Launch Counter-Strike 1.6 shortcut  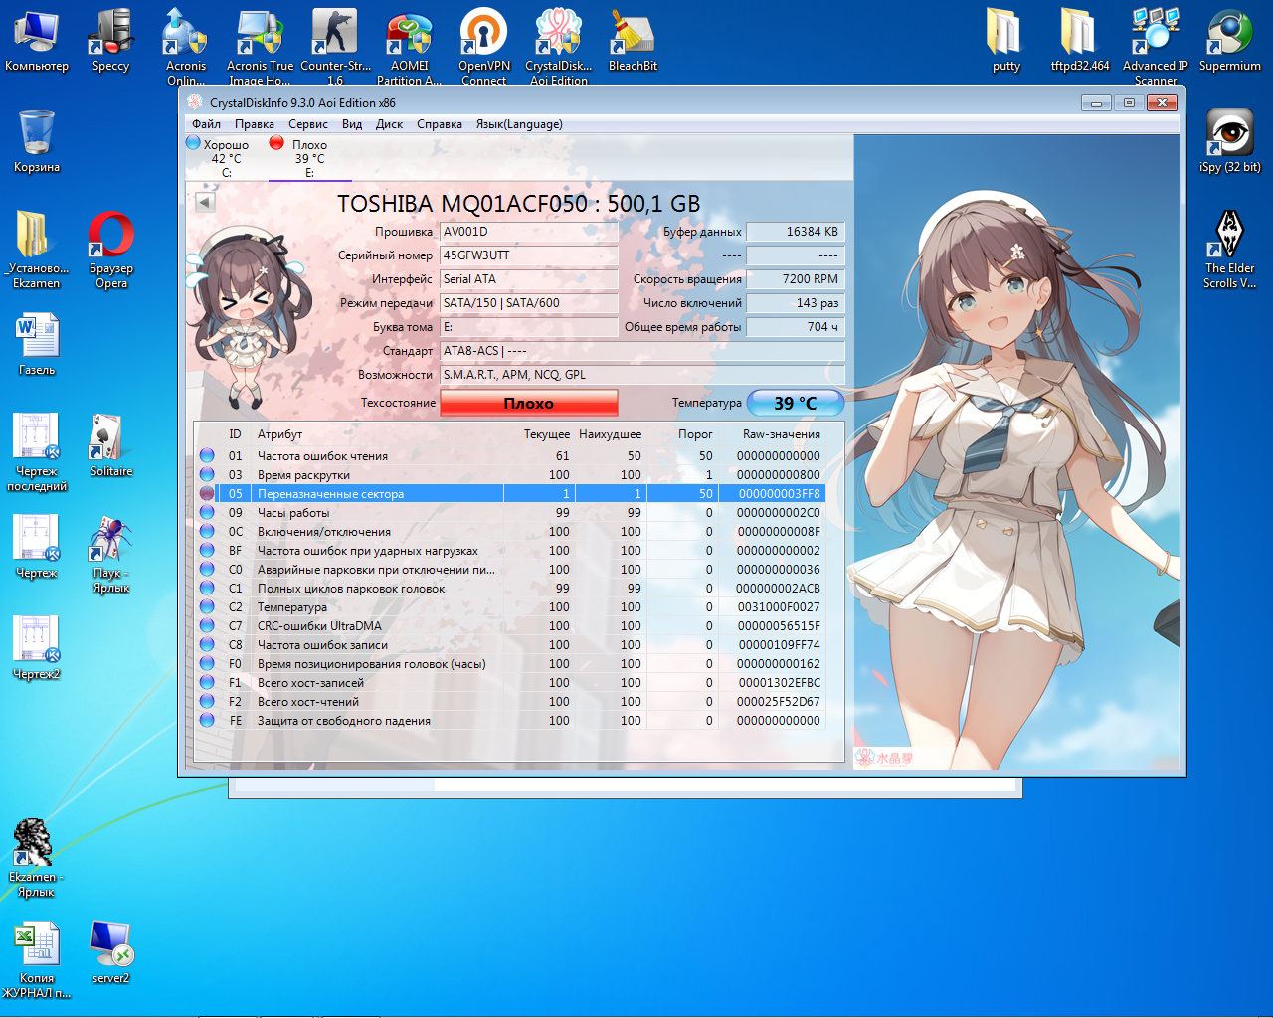click(x=335, y=46)
